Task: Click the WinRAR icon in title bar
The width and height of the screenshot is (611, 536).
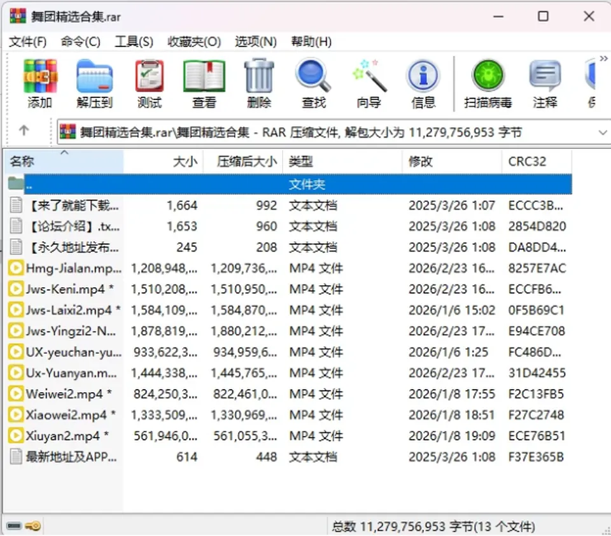Action: click(18, 16)
